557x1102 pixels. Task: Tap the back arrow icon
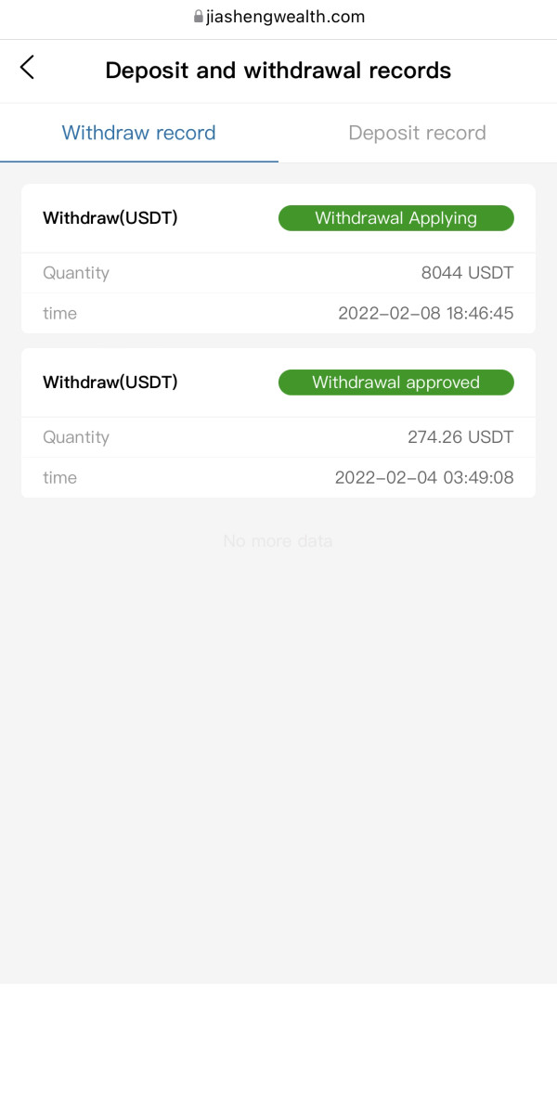click(27, 68)
